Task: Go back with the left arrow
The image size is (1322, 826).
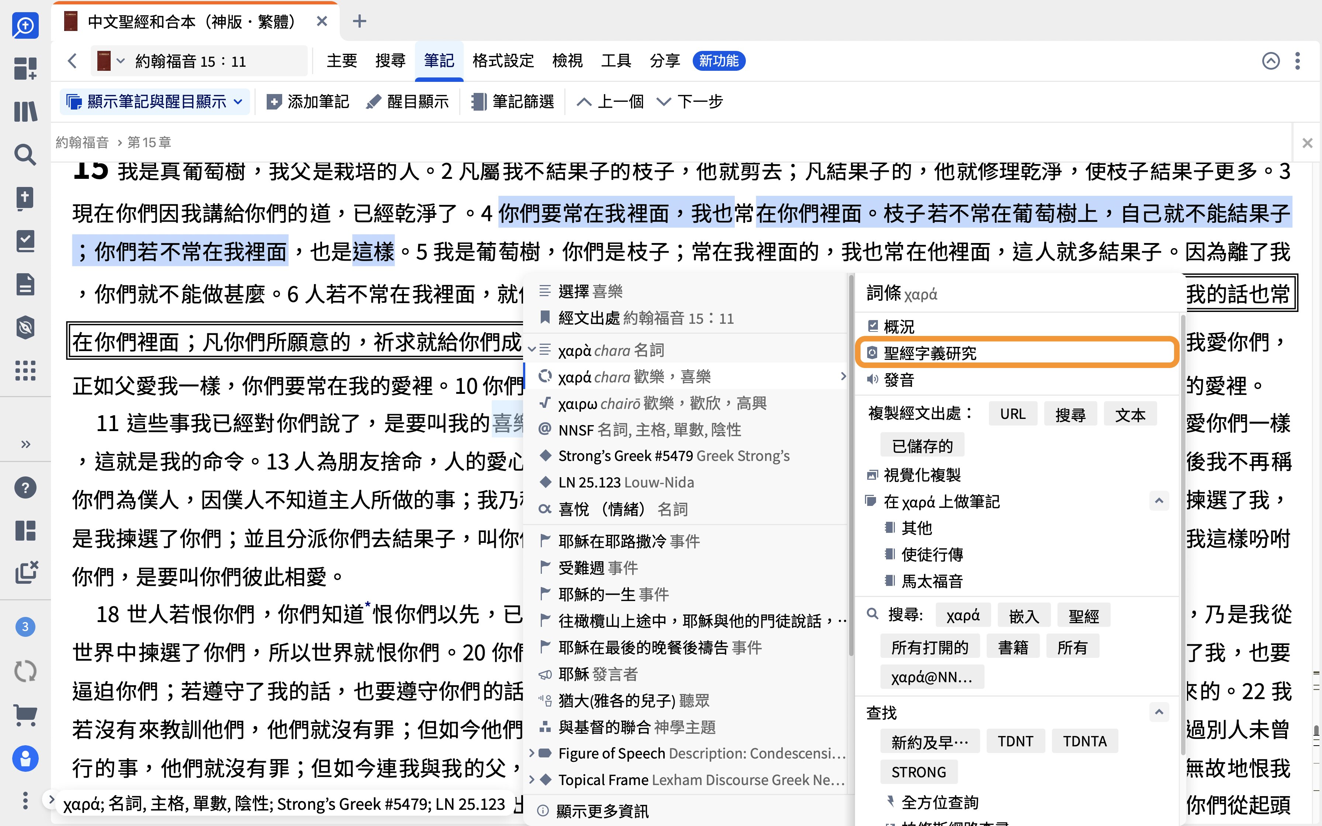Action: (x=72, y=60)
